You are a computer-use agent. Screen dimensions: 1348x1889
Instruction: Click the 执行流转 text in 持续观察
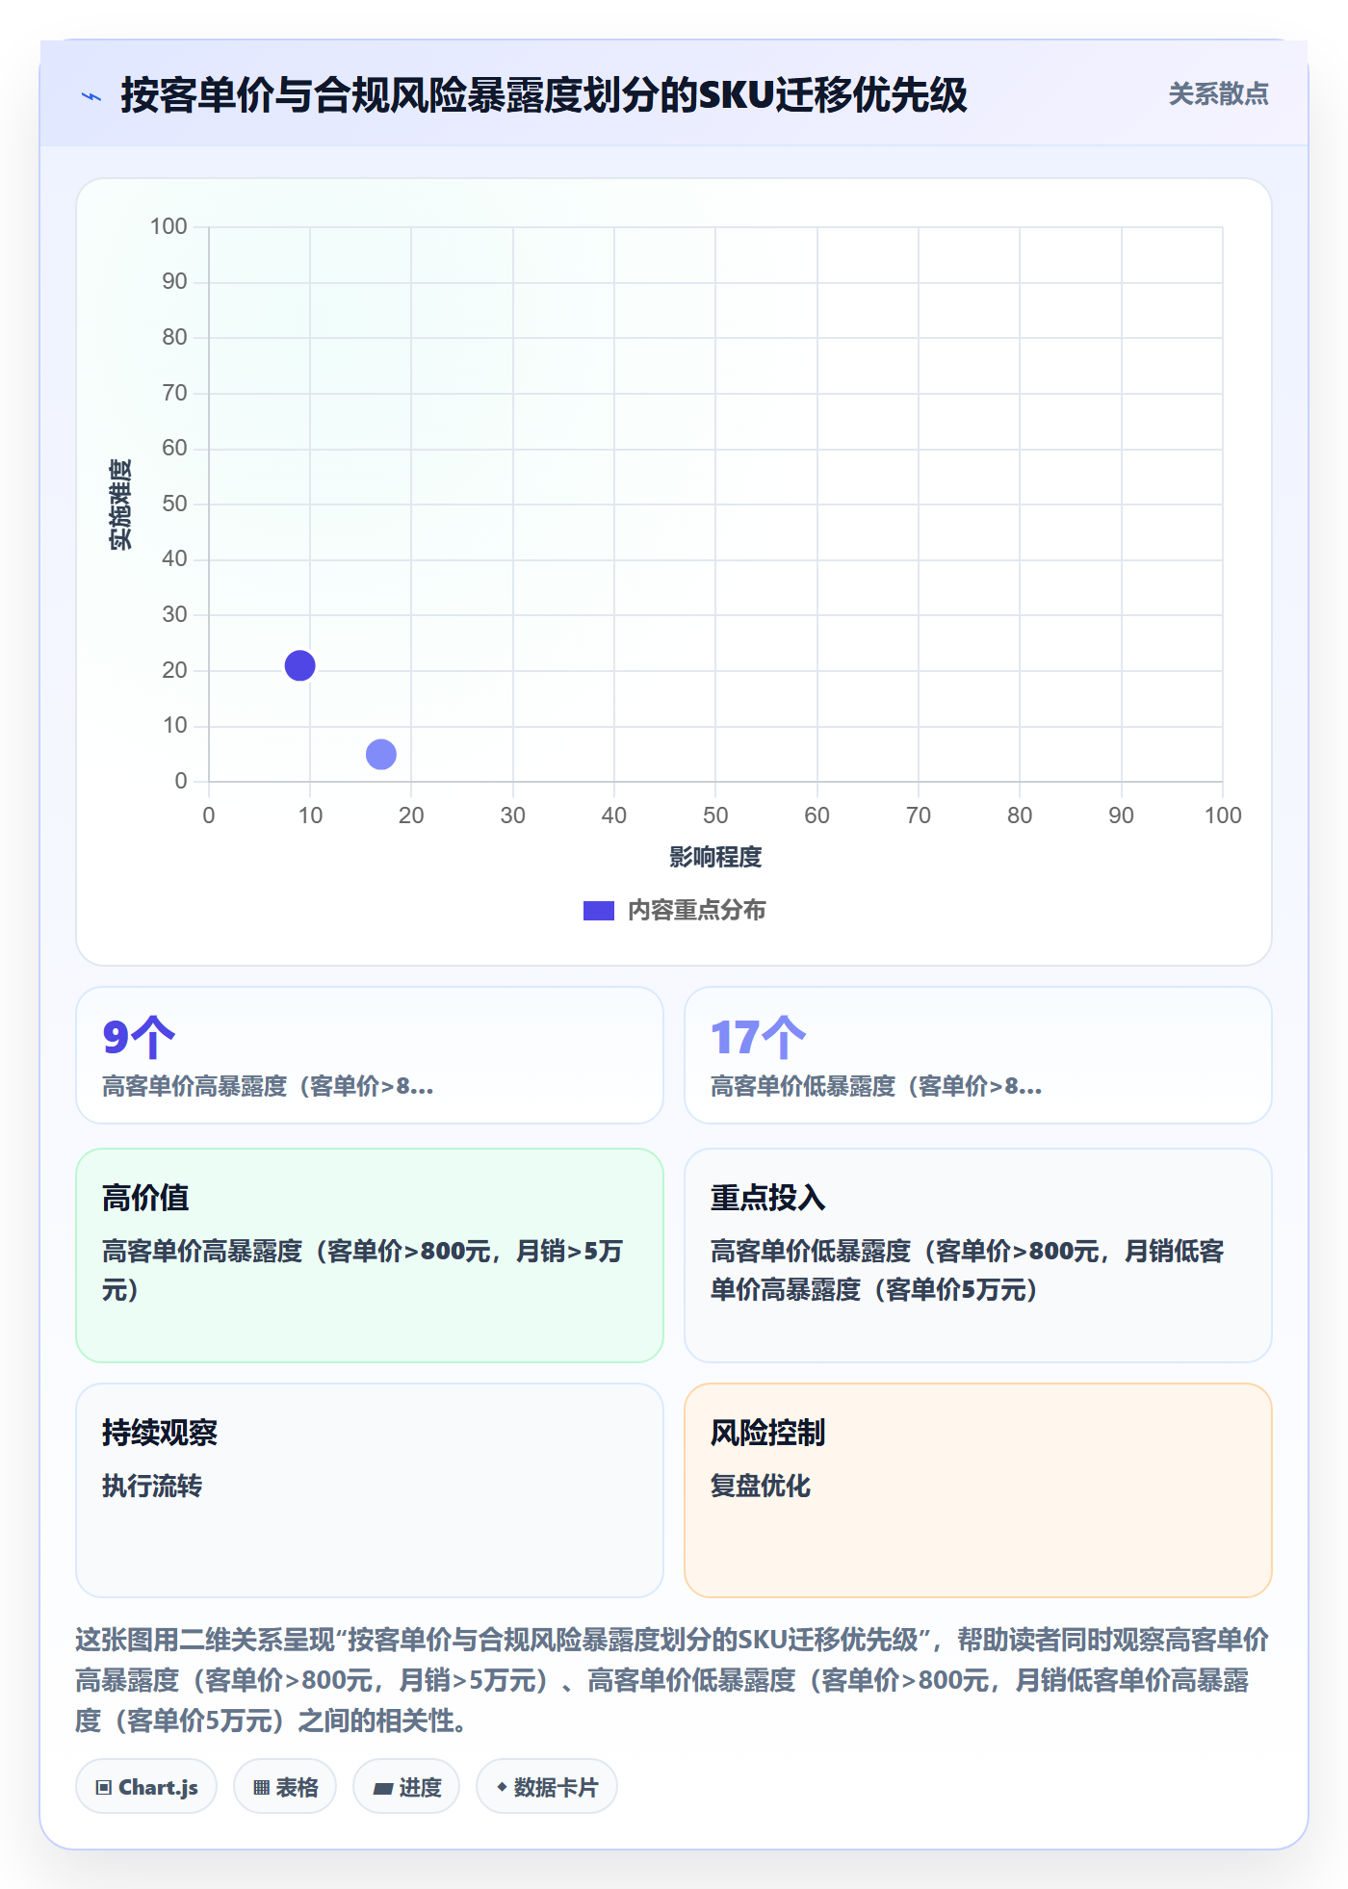(x=152, y=1486)
